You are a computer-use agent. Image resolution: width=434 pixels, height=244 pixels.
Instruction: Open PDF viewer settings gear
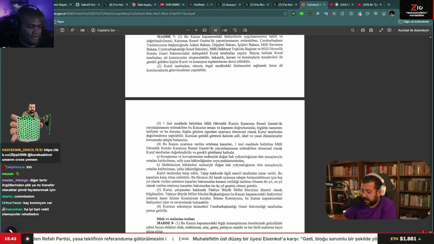tap(389, 30)
